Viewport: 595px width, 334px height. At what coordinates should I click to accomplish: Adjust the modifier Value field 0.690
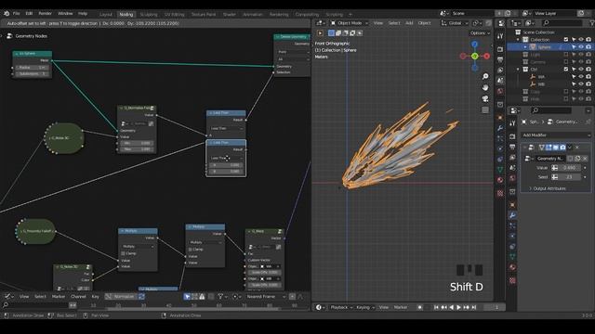566,167
